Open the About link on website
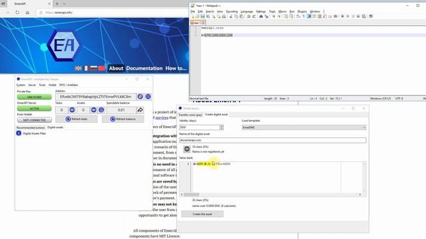This screenshot has width=426, height=239. (116, 68)
